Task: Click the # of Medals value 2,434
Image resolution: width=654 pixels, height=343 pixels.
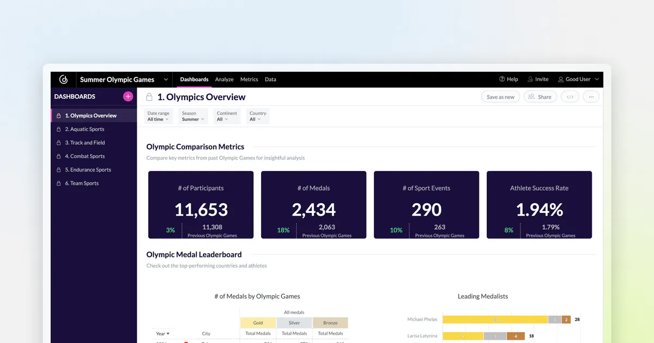Action: [313, 210]
